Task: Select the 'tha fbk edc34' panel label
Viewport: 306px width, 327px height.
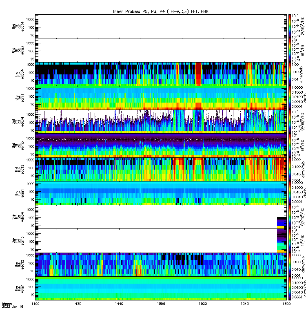Action: 20,74
